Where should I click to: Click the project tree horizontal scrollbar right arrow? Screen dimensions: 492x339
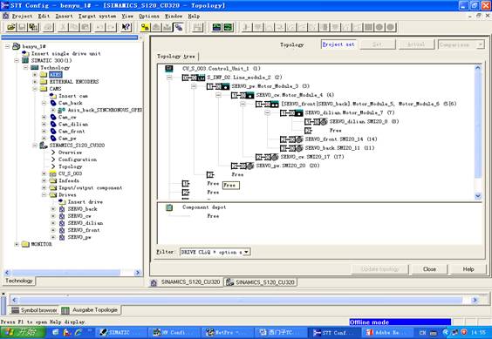[138, 273]
